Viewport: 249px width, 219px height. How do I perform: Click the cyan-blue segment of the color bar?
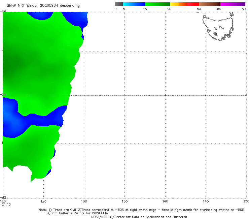tap(134, 4)
